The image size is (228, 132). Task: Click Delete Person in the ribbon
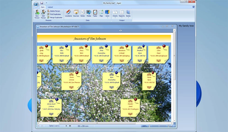pos(54,11)
